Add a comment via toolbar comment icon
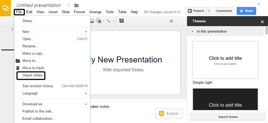Viewport: 268px width, 123px height. click(x=121, y=21)
